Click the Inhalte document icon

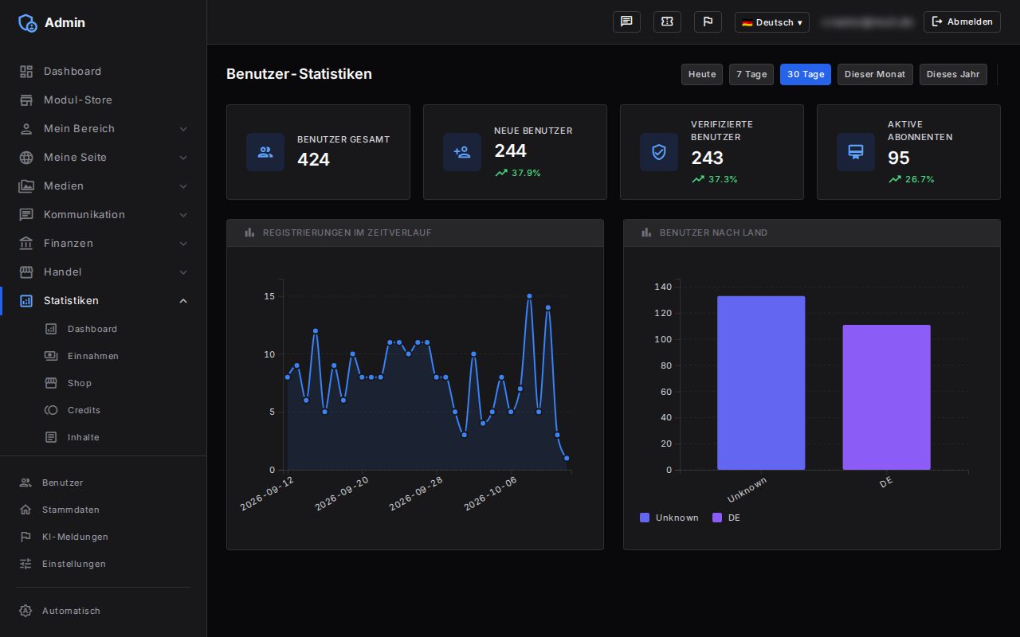click(x=51, y=437)
